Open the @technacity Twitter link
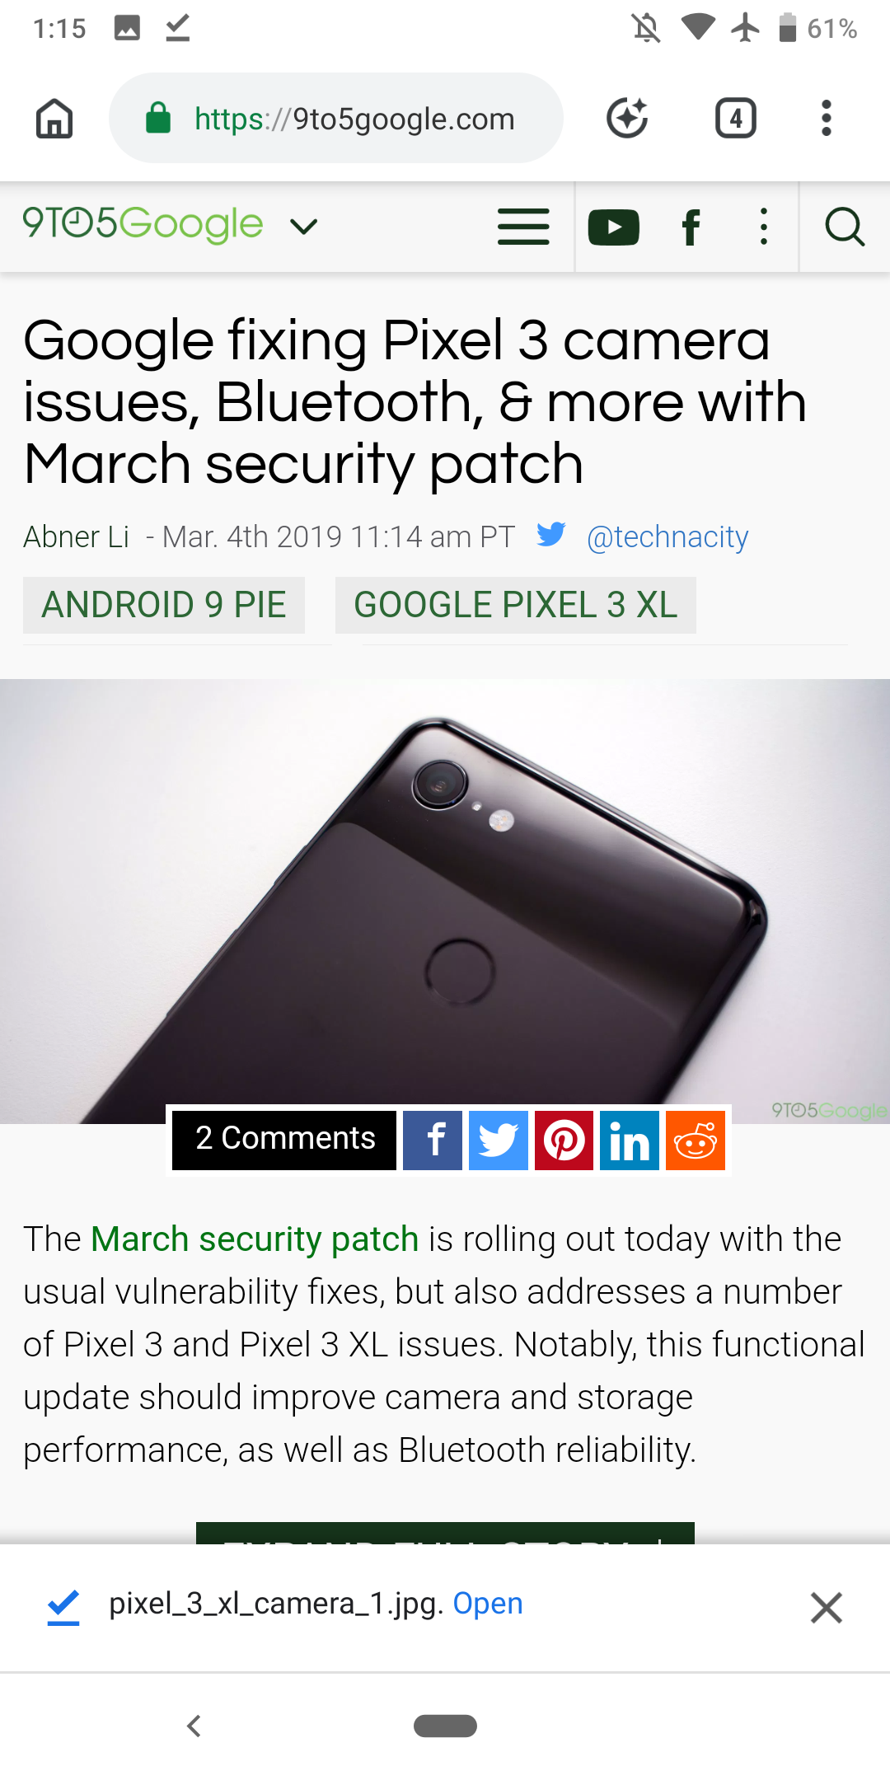The height and width of the screenshot is (1780, 890). tap(667, 536)
